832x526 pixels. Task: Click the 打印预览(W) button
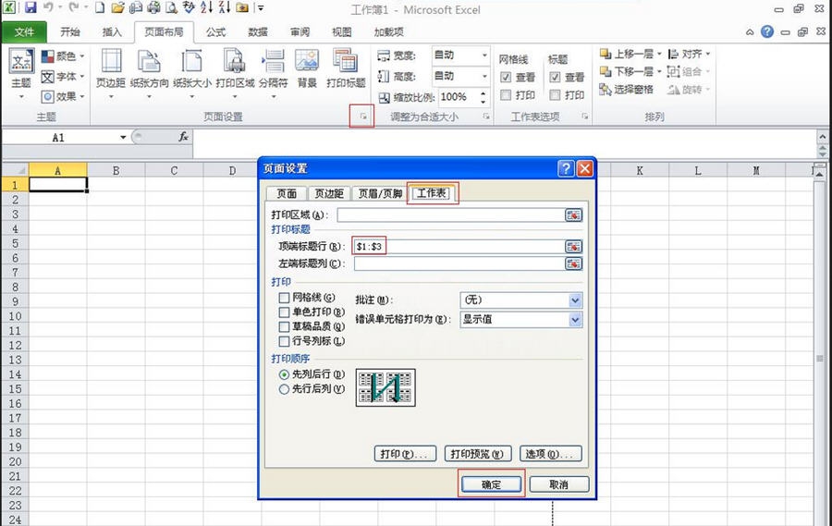(478, 454)
